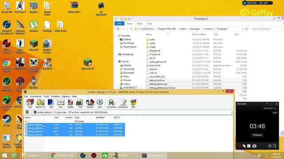Click the Search Prototype 2 field
This screenshot has height=159, width=284.
[x=267, y=29]
